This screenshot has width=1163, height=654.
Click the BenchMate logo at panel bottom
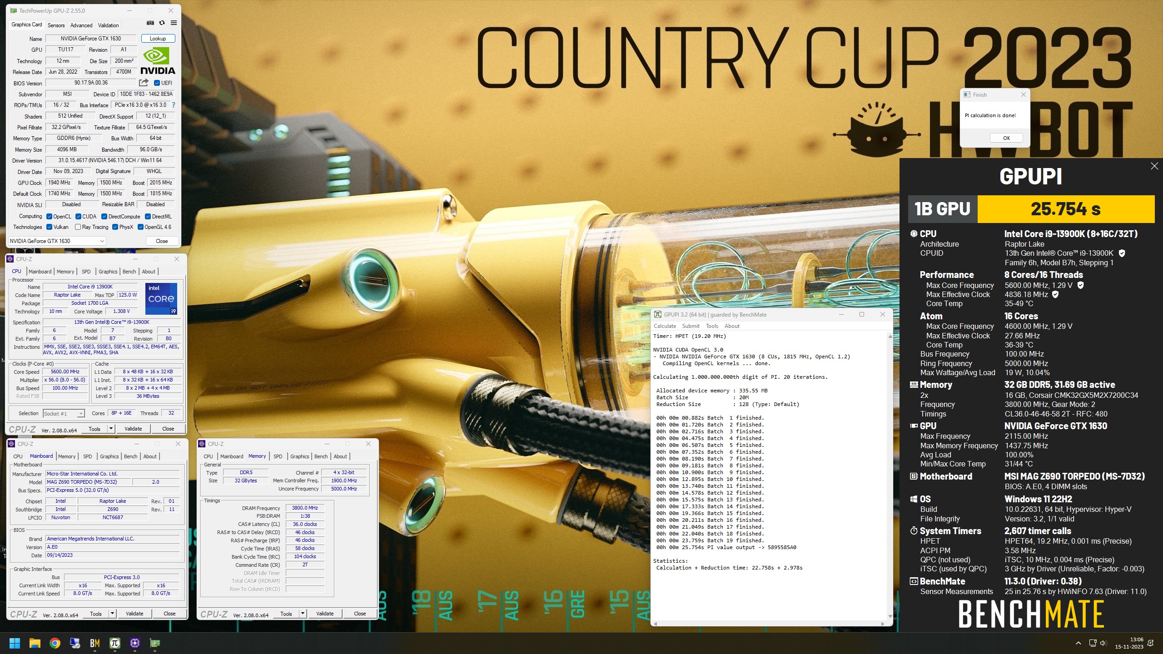(x=1031, y=614)
